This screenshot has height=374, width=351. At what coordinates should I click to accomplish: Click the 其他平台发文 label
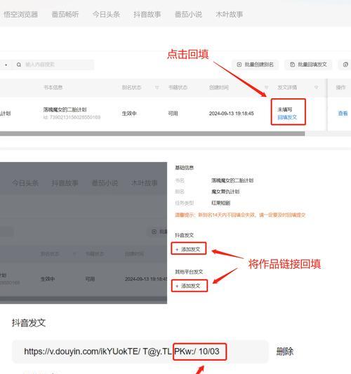click(x=189, y=272)
